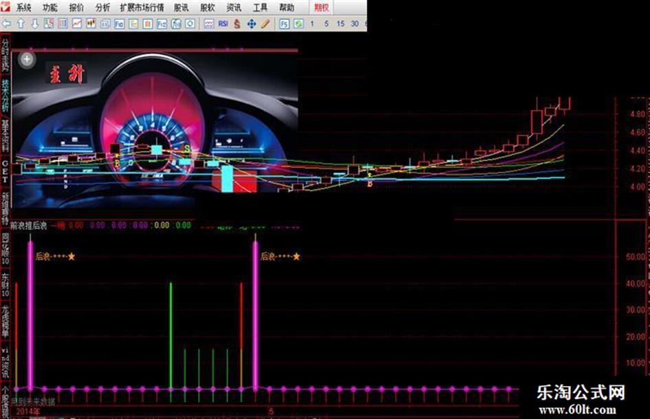
Task: Switch to the 分时走势 side tab
Action: pyautogui.click(x=5, y=55)
